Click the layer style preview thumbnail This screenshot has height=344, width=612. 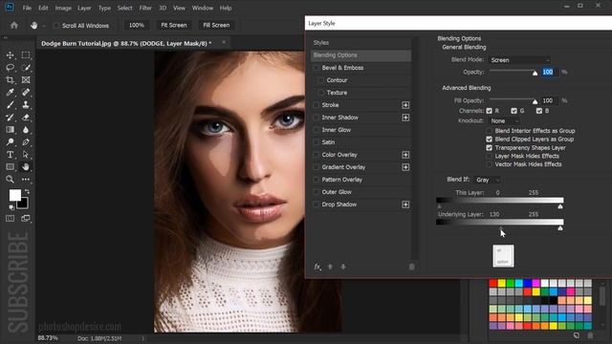tap(504, 256)
